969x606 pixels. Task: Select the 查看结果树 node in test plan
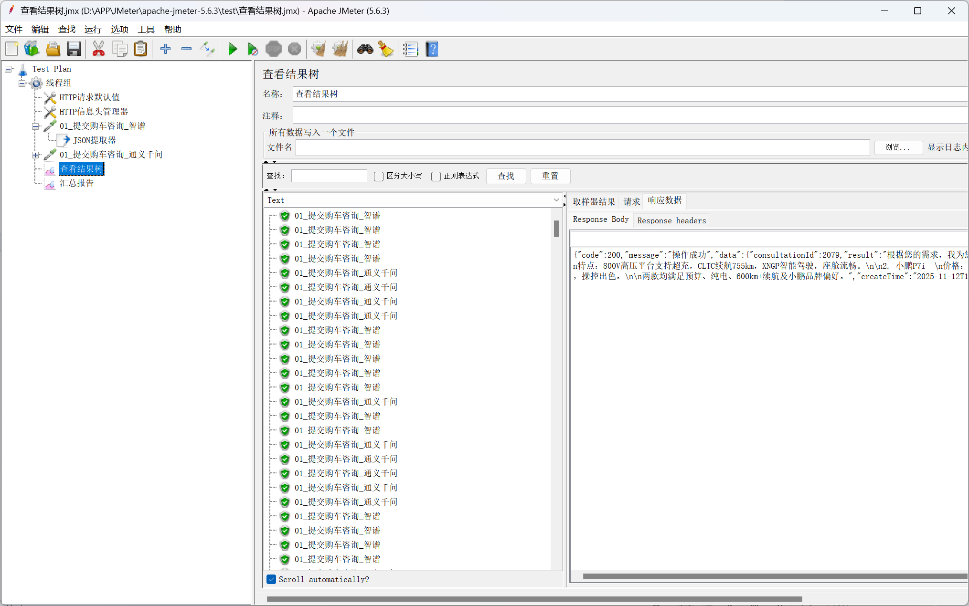[x=81, y=169]
